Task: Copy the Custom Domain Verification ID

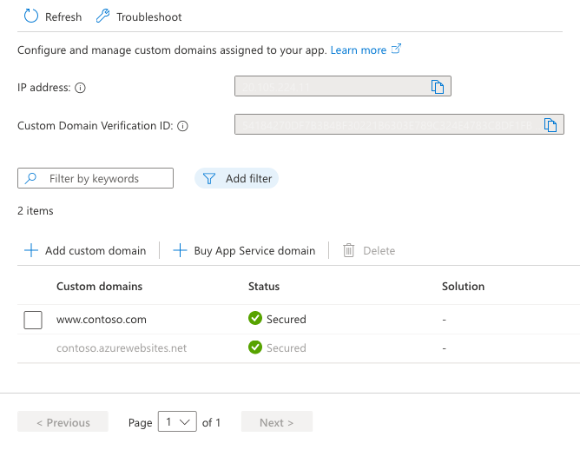Action: tap(550, 125)
